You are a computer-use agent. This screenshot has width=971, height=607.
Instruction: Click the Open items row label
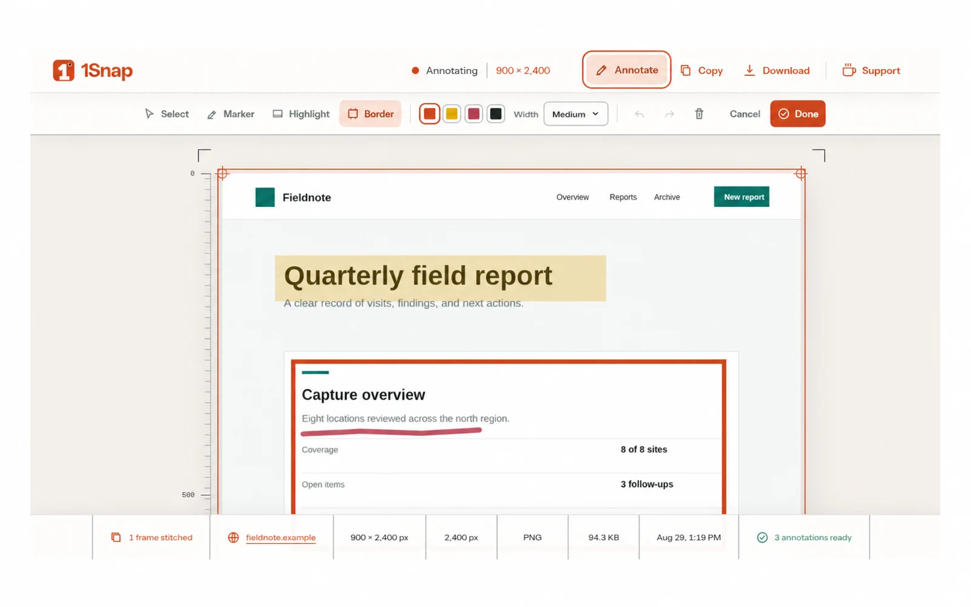(x=323, y=484)
